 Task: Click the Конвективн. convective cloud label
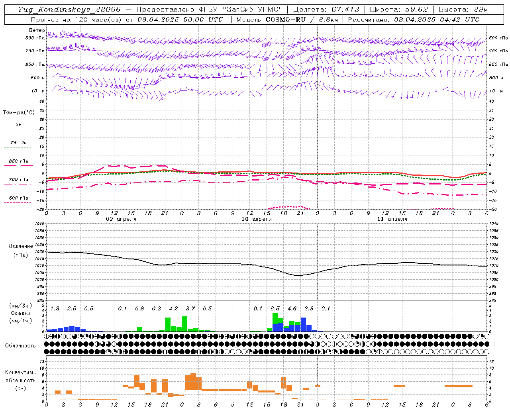20,373
